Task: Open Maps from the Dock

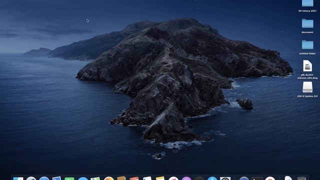Action: (x=95, y=178)
